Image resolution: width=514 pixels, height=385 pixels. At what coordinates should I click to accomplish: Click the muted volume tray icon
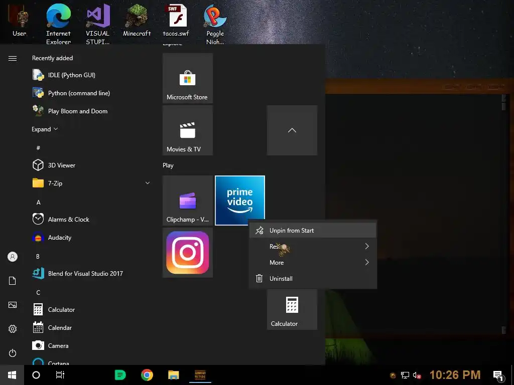[x=417, y=375]
